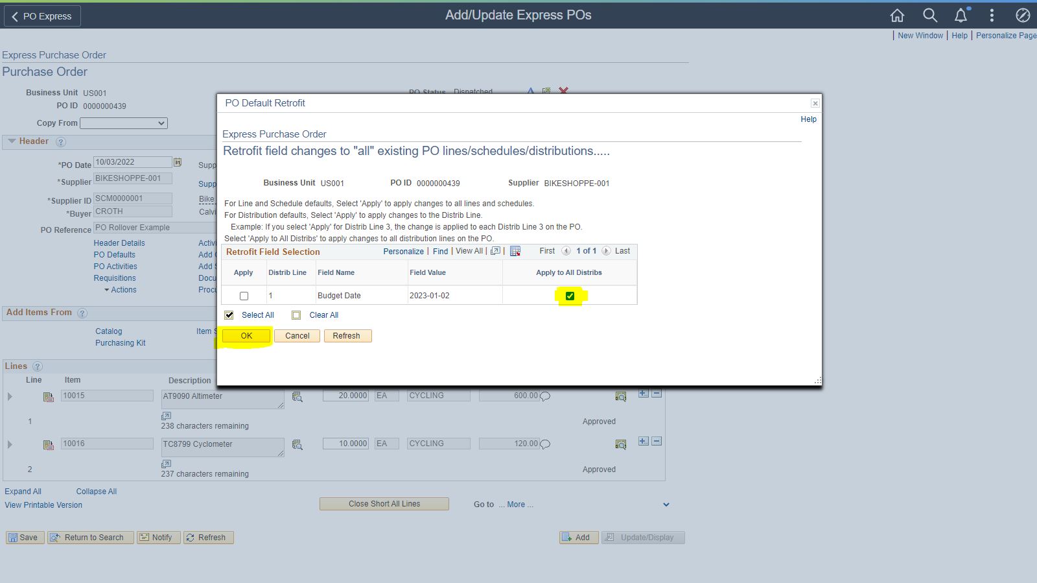Click the PO Reference input field
Image resolution: width=1037 pixels, height=583 pixels.
[x=156, y=228]
